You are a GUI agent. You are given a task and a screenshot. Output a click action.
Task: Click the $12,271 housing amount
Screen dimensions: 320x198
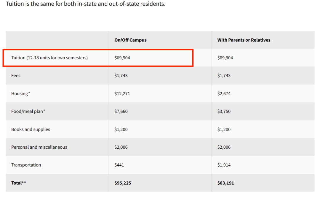pos(122,94)
